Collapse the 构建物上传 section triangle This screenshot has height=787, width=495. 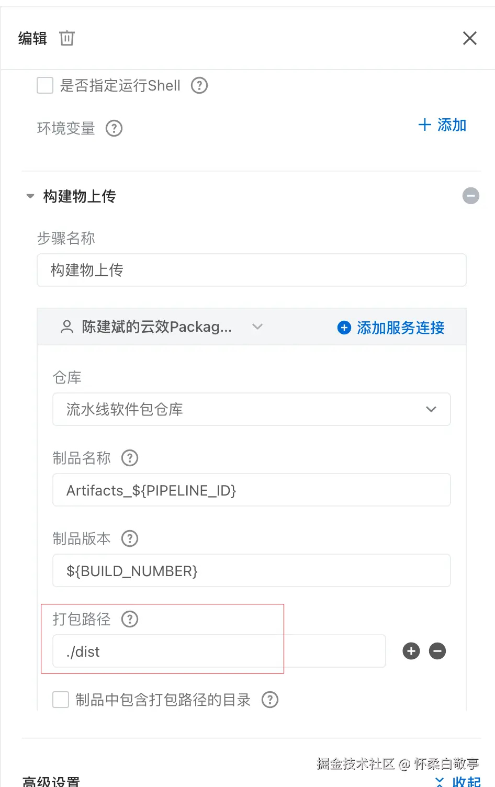click(30, 196)
